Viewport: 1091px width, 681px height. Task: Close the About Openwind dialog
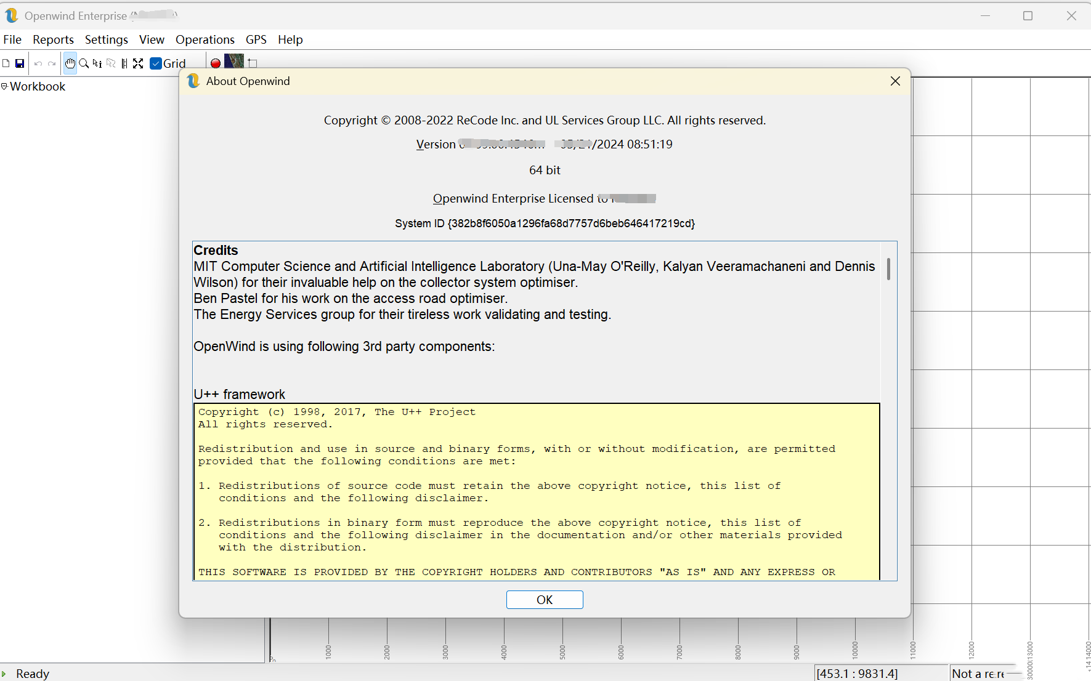(x=895, y=81)
